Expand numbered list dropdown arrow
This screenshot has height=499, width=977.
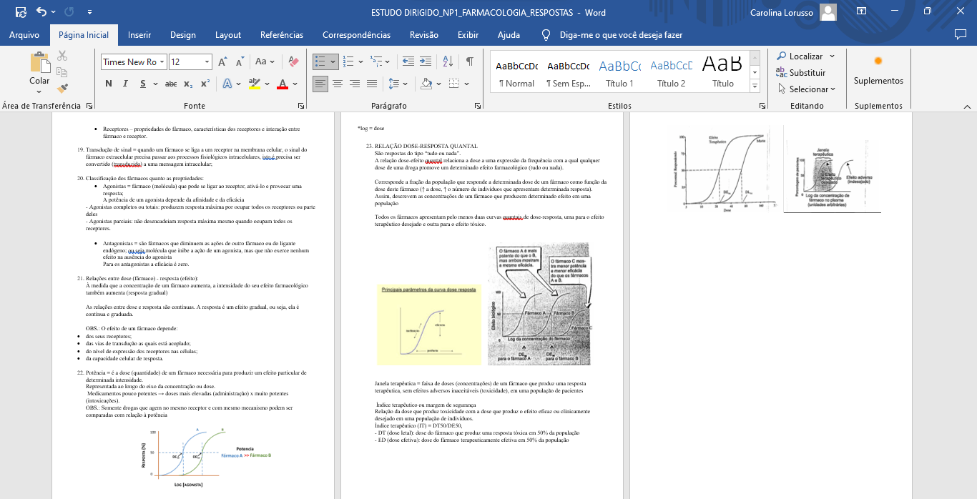coord(360,61)
